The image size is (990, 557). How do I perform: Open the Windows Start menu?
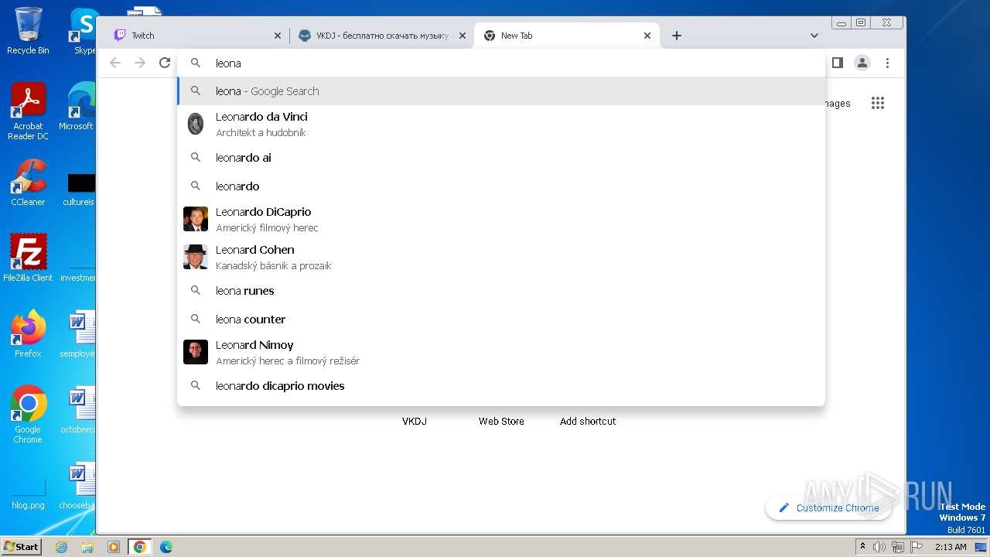tap(21, 546)
